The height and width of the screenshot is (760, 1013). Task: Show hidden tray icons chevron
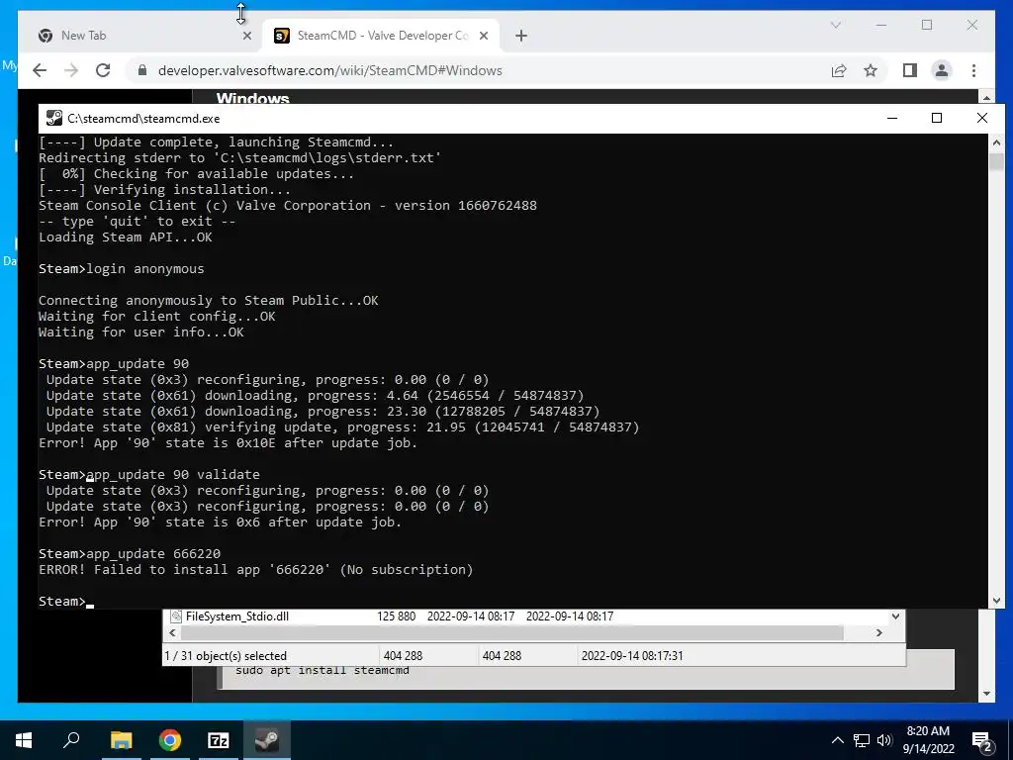tap(837, 740)
